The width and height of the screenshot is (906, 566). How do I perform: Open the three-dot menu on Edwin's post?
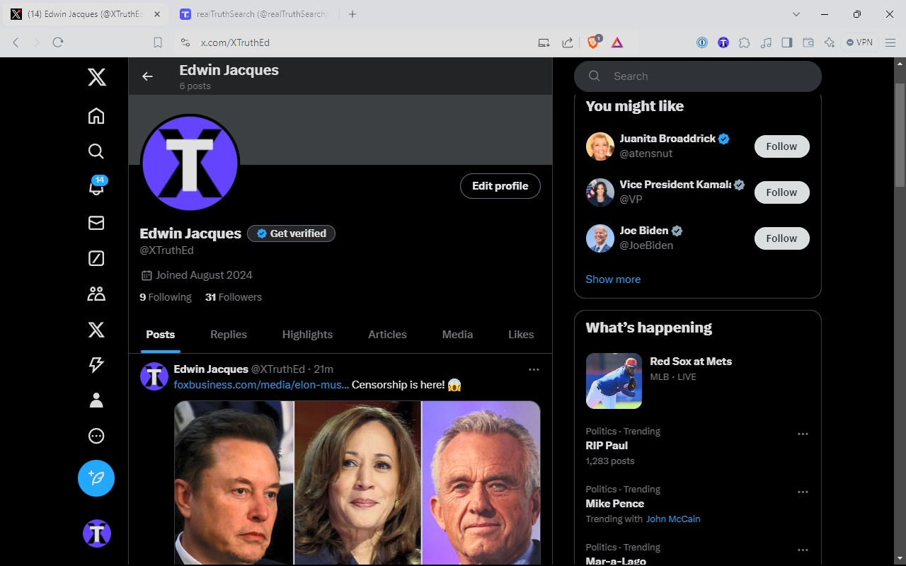point(534,369)
